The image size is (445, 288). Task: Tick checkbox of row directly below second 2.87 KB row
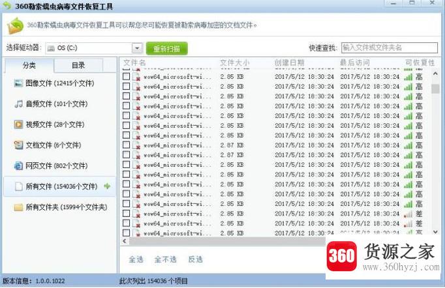coord(127,164)
